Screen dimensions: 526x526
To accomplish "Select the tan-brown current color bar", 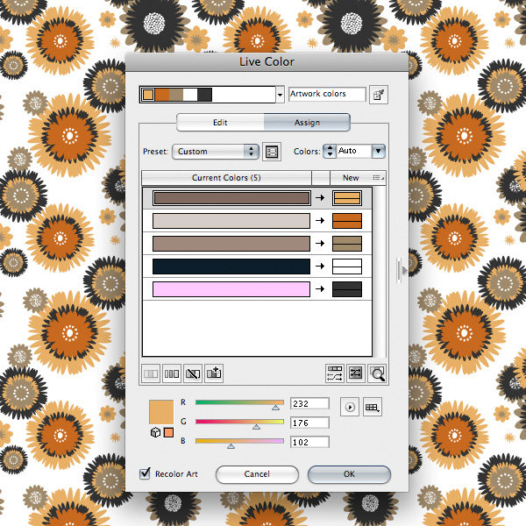I will (231, 244).
